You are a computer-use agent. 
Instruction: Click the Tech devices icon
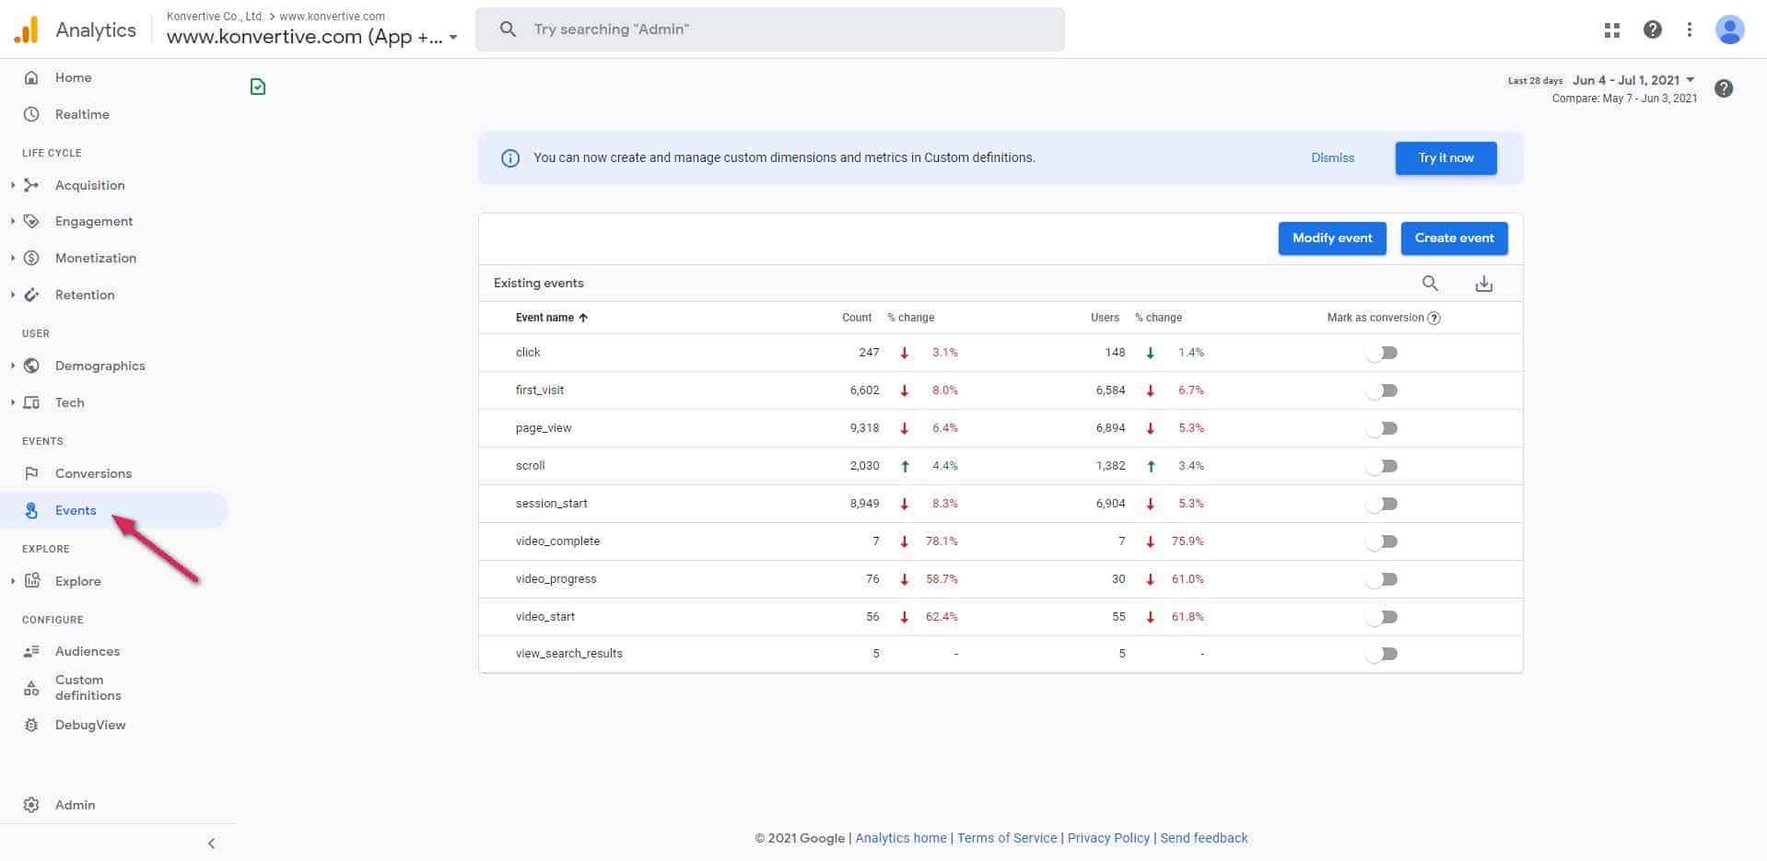[x=31, y=402]
